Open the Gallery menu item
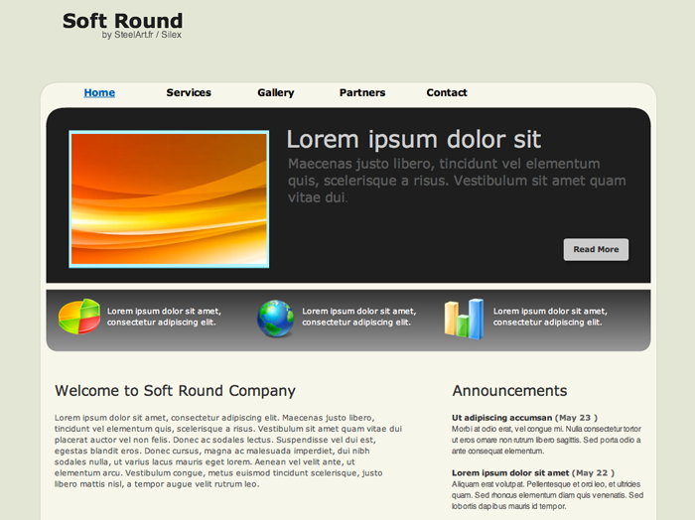Screen dimensions: 695x520 pos(276,92)
